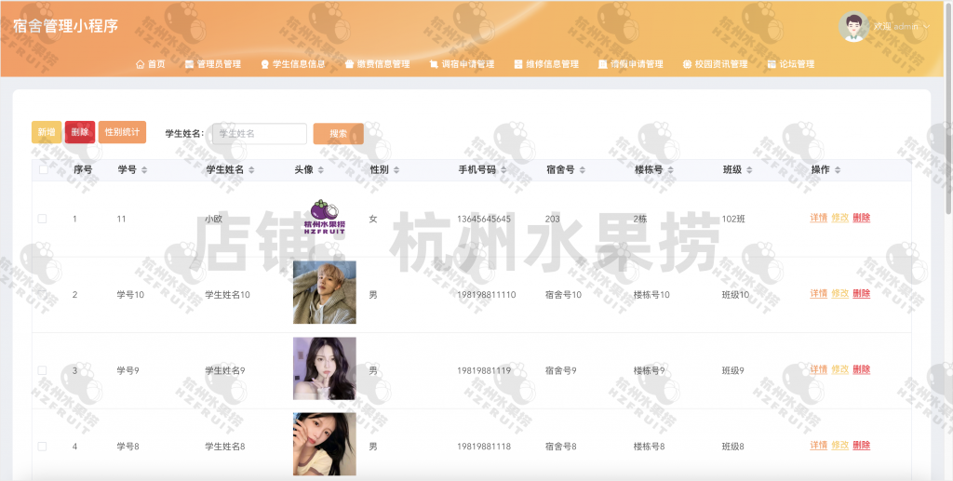Sort by the 学生姓名 column arrows
The image size is (953, 481).
coord(251,170)
